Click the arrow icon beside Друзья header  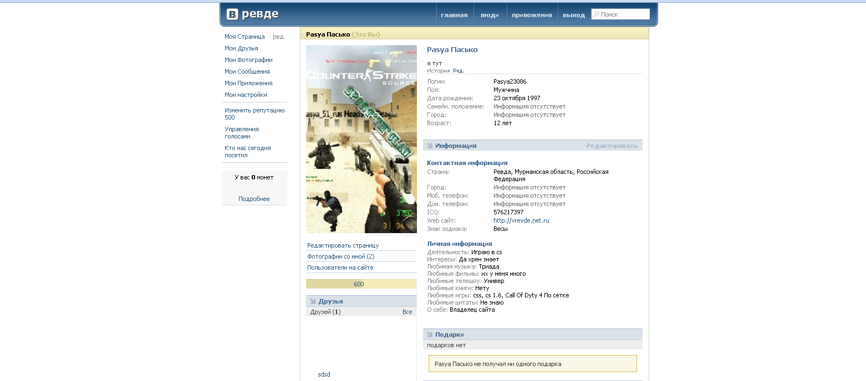(313, 301)
